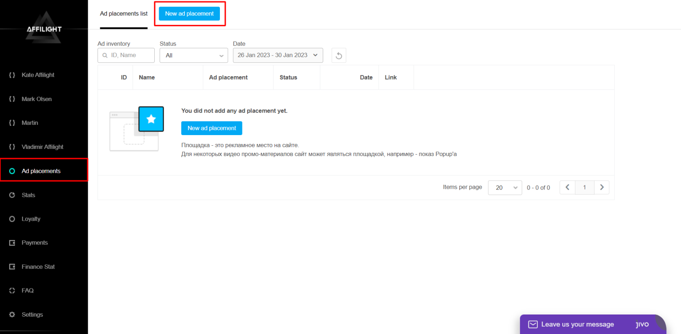This screenshot has width=681, height=334.
Task: Open the Status filter dropdown
Action: pyautogui.click(x=194, y=55)
